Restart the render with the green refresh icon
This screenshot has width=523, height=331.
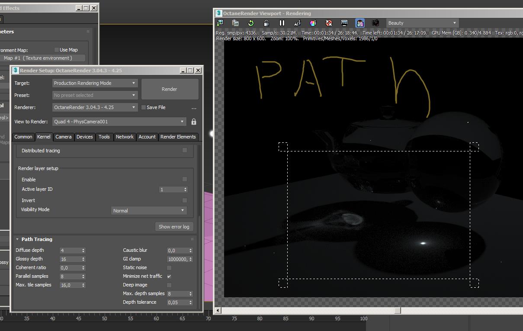[251, 23]
